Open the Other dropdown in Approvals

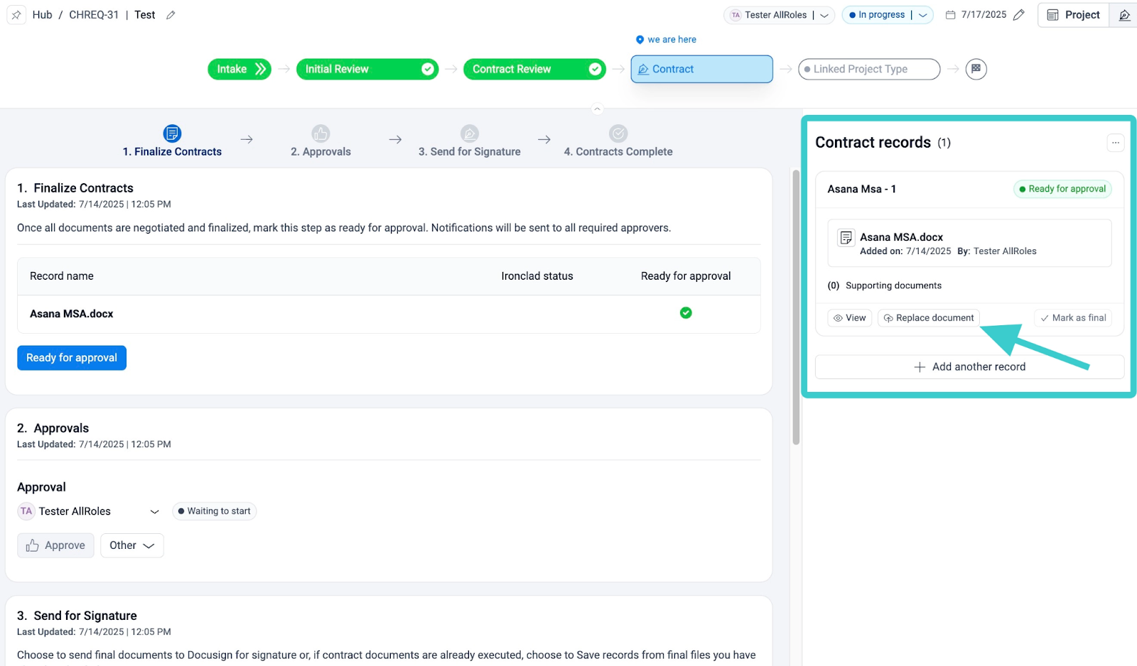131,545
